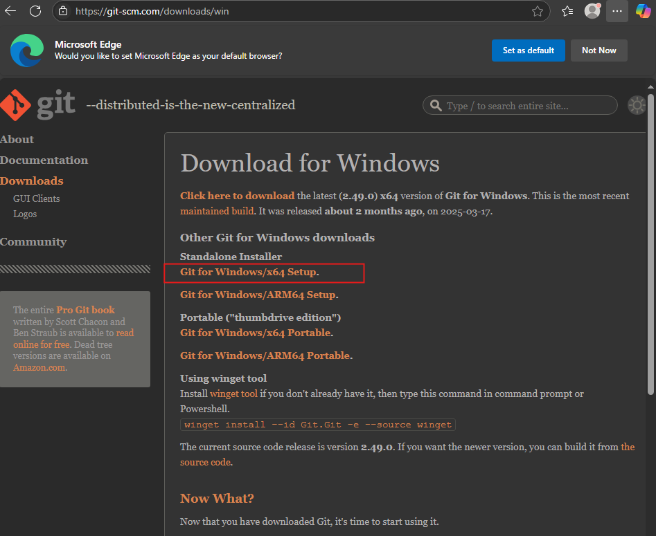Set Edge as default browser
Screen dimensions: 656x536
(529, 50)
